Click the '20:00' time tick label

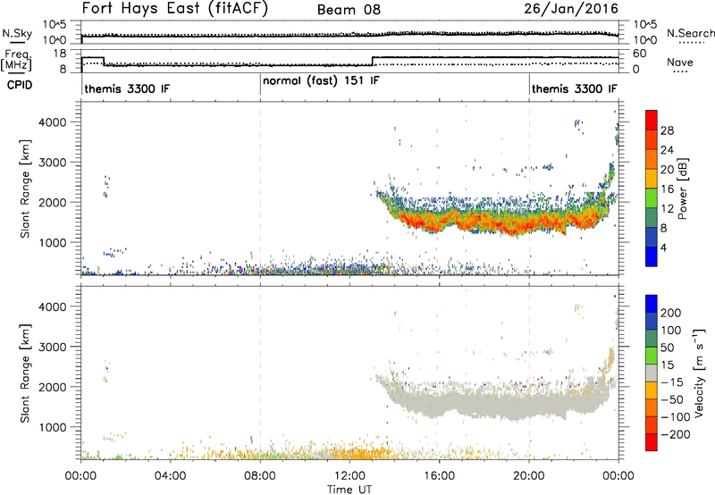tap(529, 476)
